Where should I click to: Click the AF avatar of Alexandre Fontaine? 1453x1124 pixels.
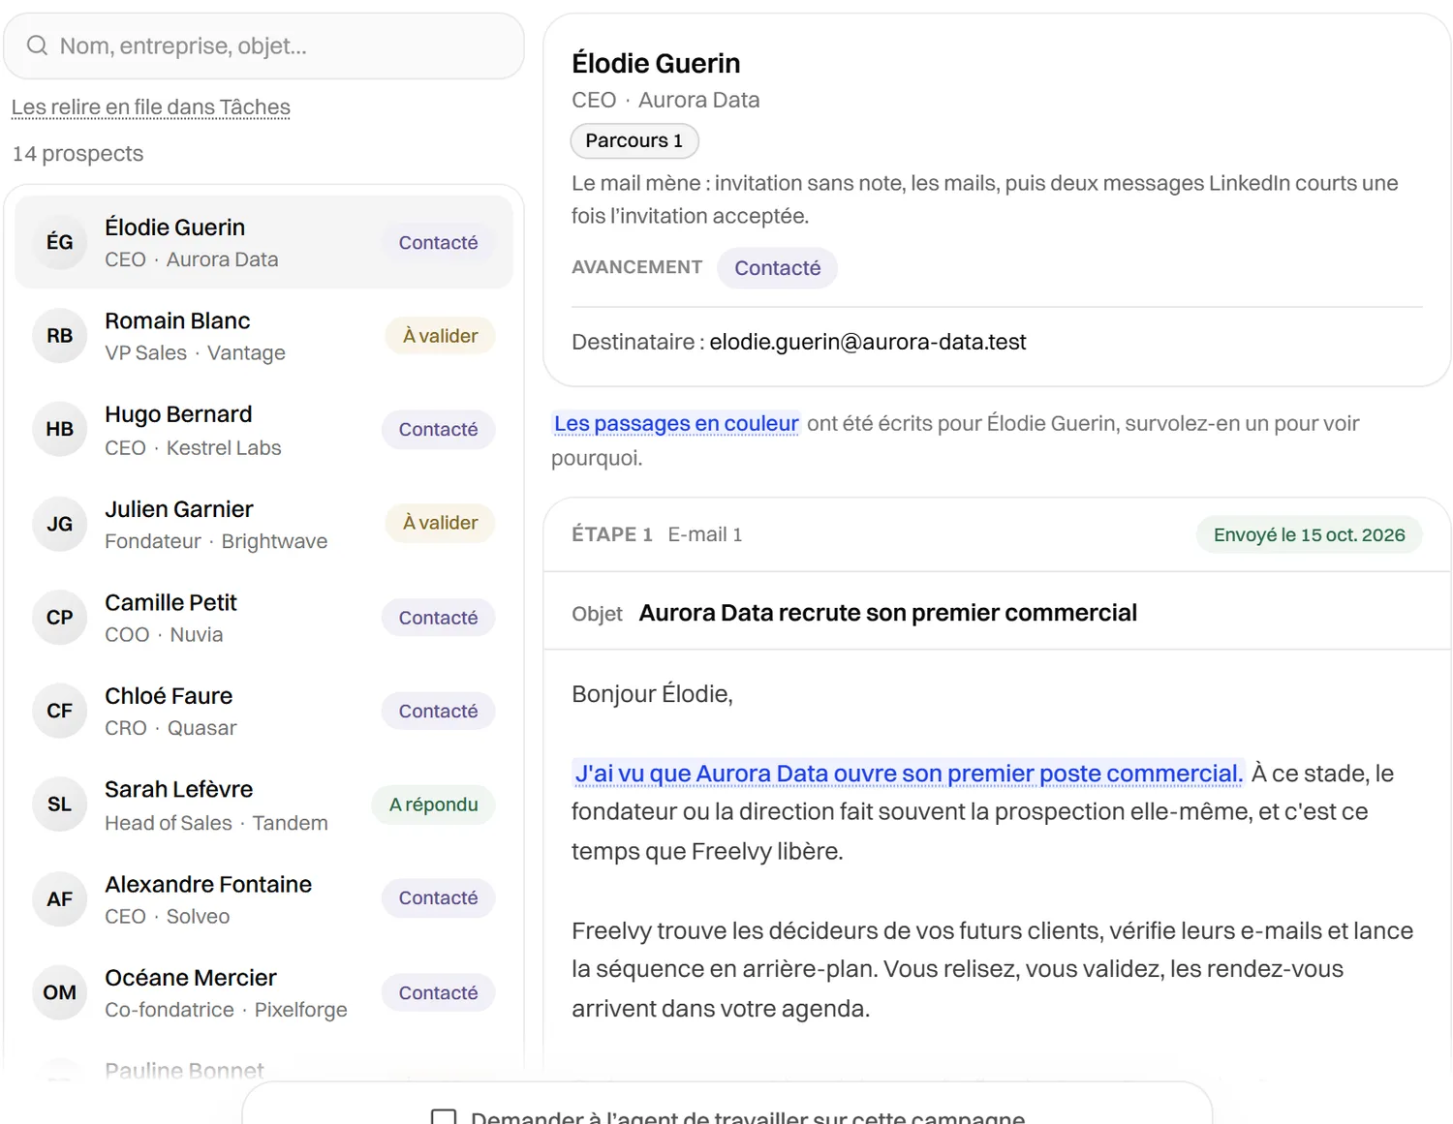(60, 898)
